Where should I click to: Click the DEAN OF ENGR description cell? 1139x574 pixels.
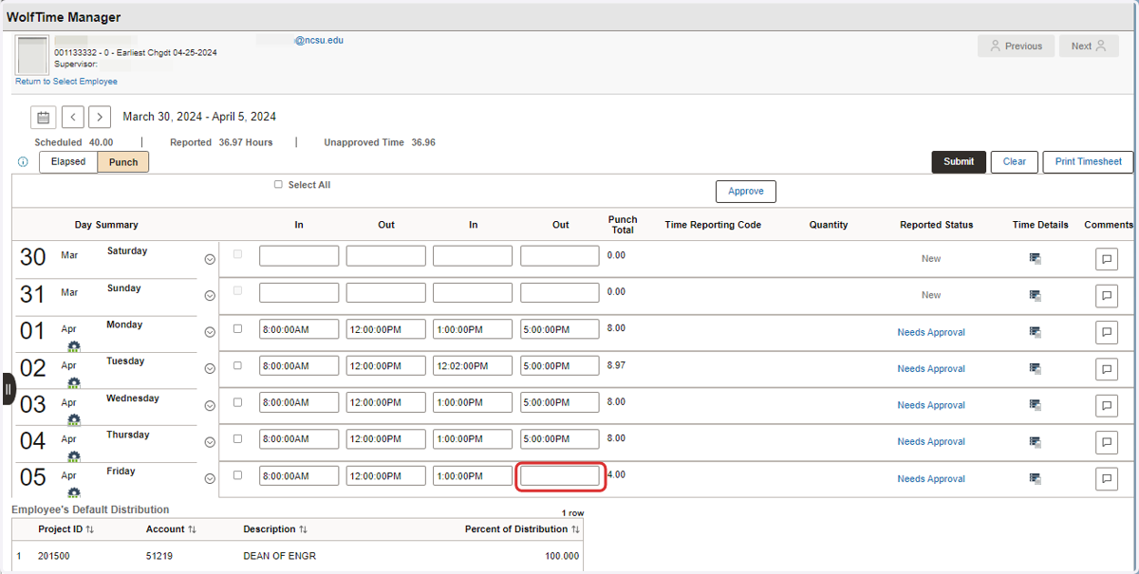coord(279,556)
